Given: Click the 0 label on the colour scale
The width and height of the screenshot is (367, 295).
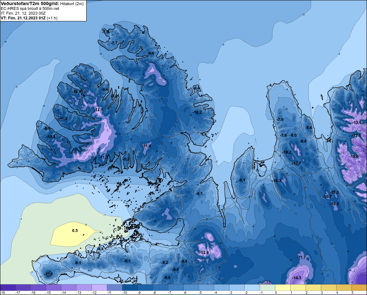Looking at the screenshot, I should coord(276,293).
